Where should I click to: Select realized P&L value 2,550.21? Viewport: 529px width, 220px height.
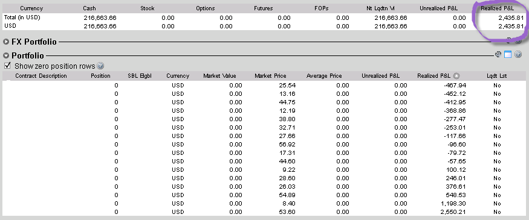pyautogui.click(x=453, y=212)
